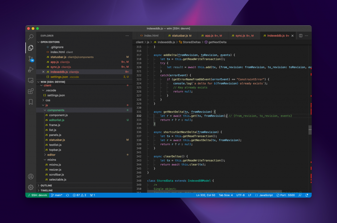This screenshot has height=223, width=337.
Task: Open the Accounts menu icon
Action: pyautogui.click(x=31, y=176)
